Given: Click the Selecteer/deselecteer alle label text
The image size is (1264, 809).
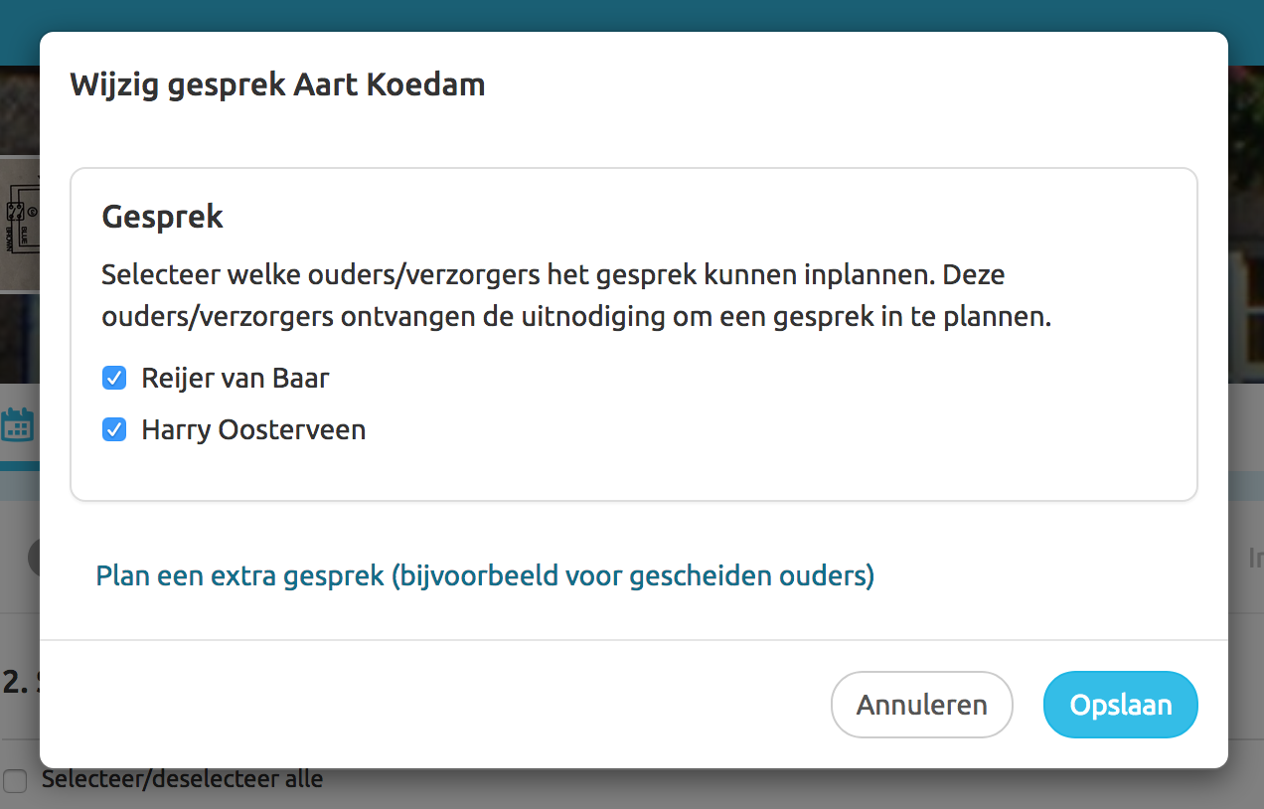Looking at the screenshot, I should tap(182, 779).
